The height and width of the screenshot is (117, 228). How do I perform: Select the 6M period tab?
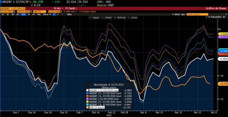(x=18, y=14)
